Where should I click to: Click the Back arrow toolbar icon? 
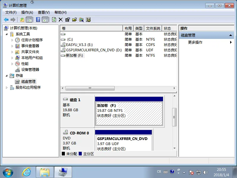(x=6, y=20)
